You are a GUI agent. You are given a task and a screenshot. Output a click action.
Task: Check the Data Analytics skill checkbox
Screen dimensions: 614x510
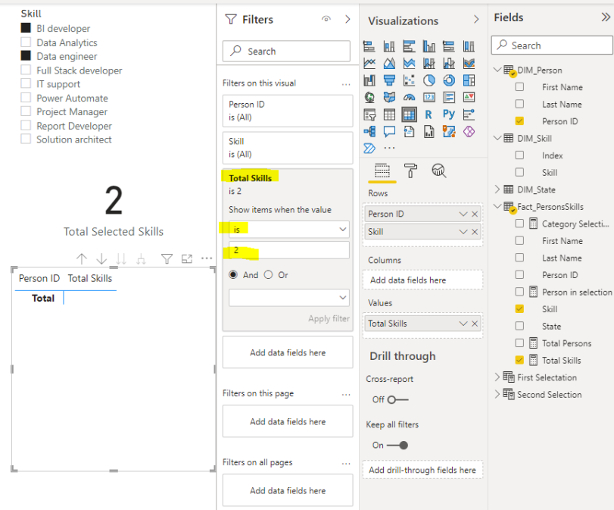(x=26, y=42)
